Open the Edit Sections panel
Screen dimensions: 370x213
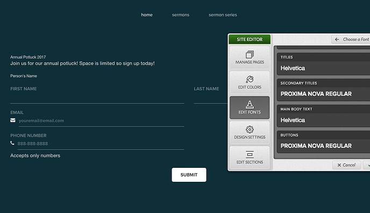click(250, 158)
